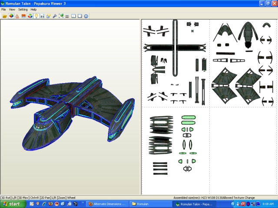Click the Pepakura title bar app icon
This screenshot has width=278, height=208.
3,3
